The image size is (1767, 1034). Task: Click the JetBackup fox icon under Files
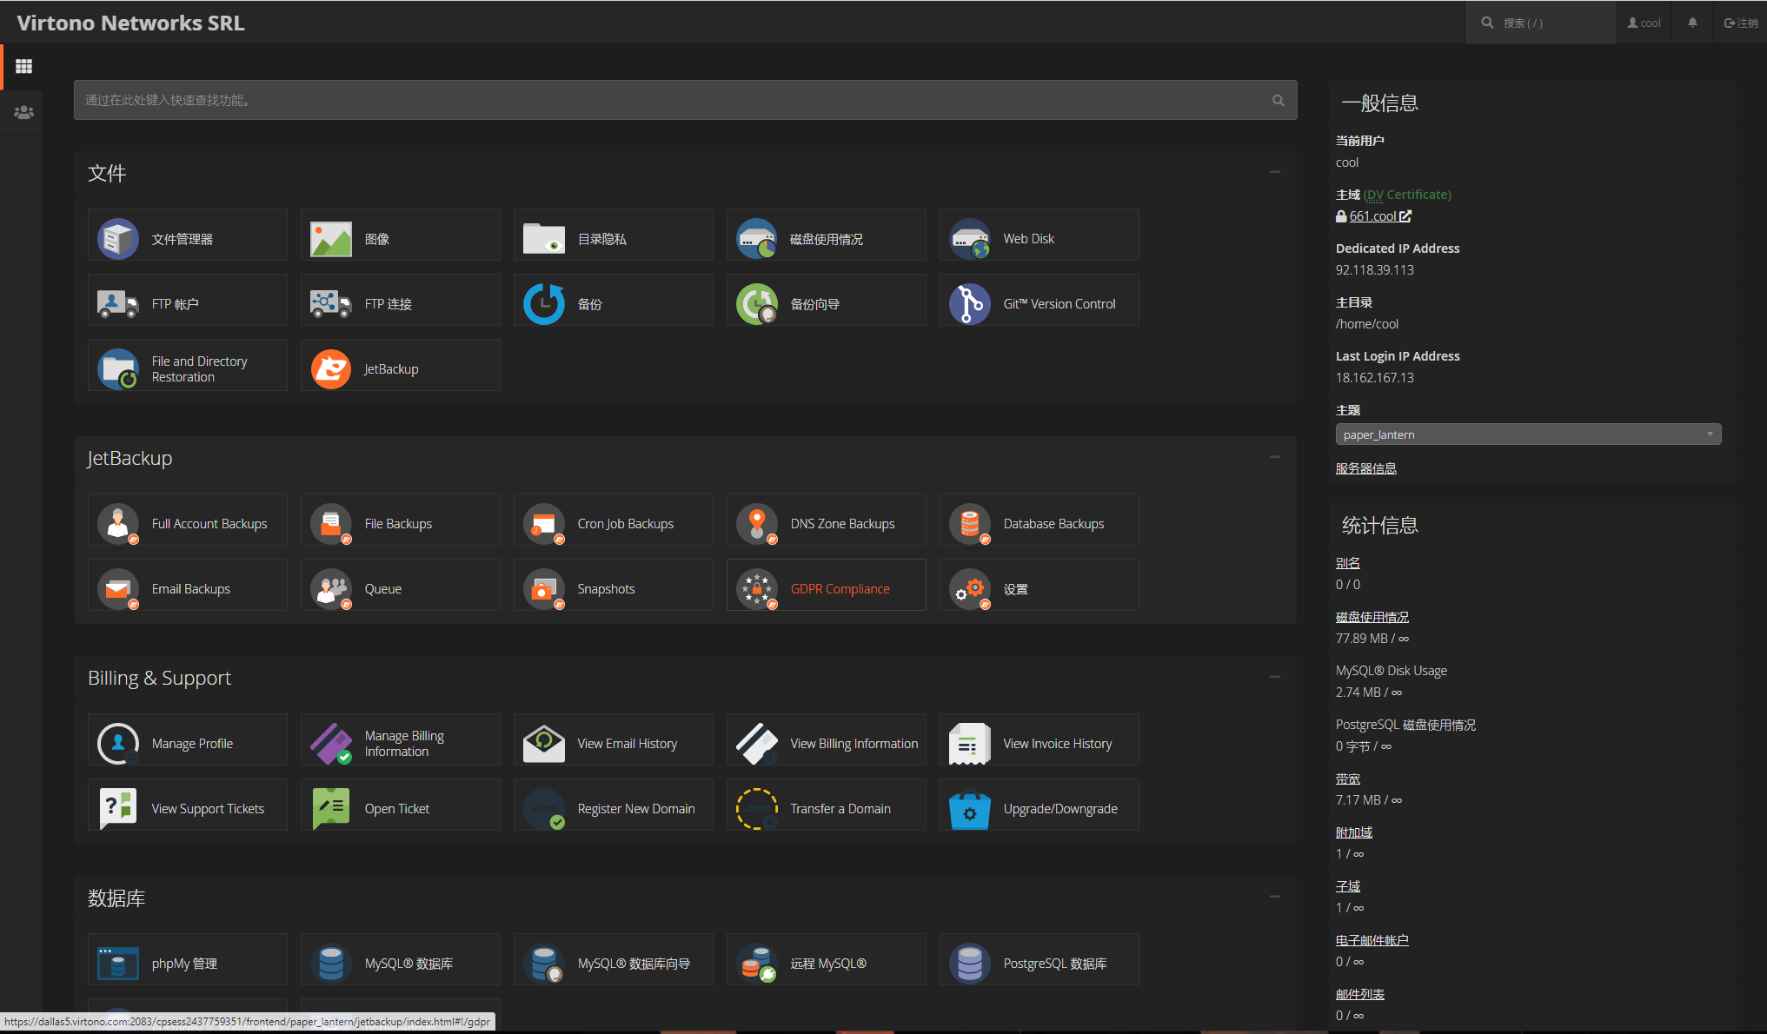click(x=331, y=369)
